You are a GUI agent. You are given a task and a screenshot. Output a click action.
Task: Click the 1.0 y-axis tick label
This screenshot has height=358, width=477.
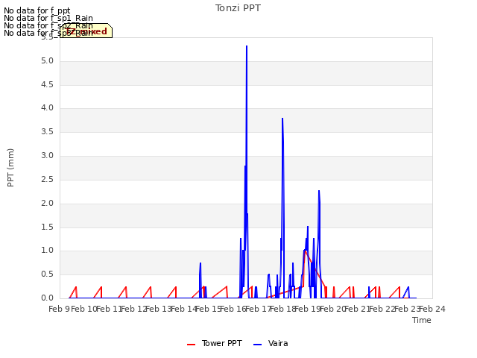point(47,251)
